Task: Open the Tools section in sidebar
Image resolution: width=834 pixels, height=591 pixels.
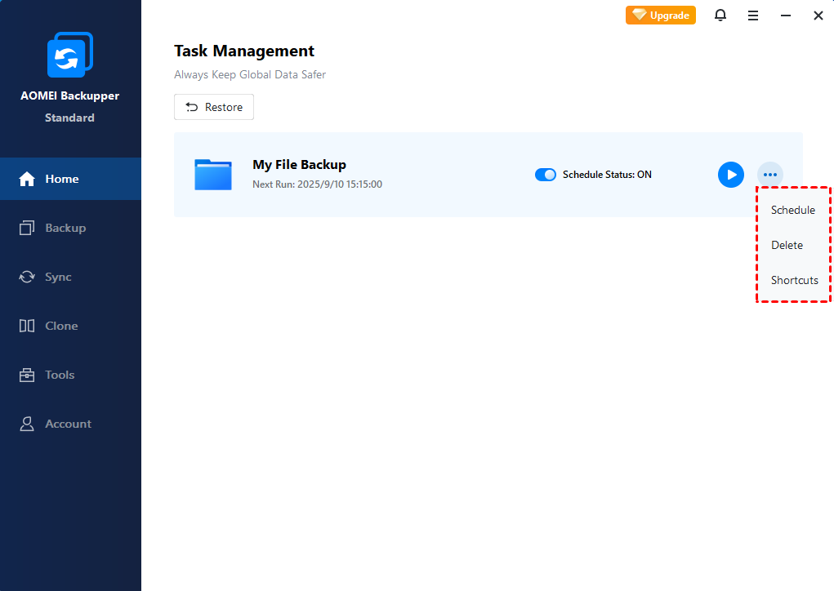Action: (x=70, y=375)
